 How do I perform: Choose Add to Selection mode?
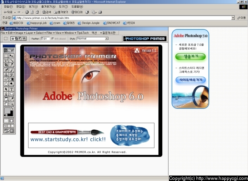tap(16, 38)
